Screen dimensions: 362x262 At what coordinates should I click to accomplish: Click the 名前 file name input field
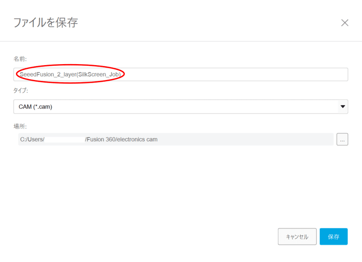click(x=181, y=75)
